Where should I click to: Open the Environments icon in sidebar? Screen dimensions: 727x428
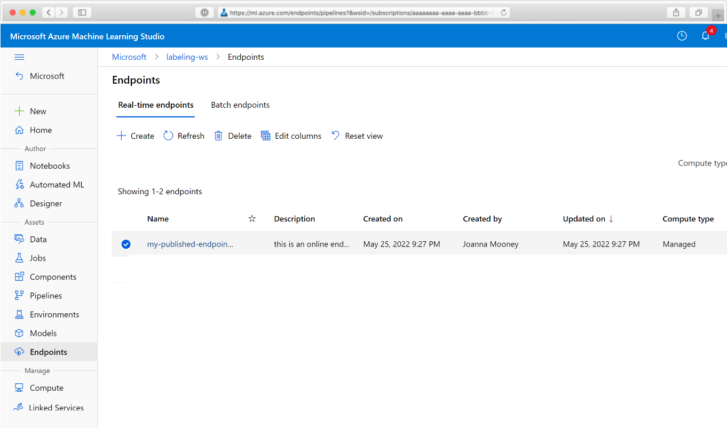click(x=19, y=314)
